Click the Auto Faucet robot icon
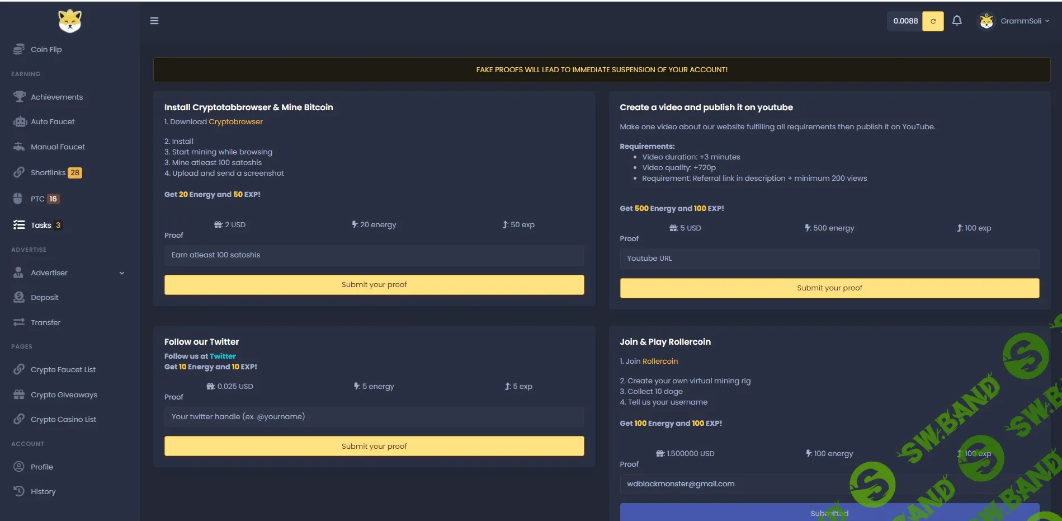The height and width of the screenshot is (521, 1062). [20, 121]
